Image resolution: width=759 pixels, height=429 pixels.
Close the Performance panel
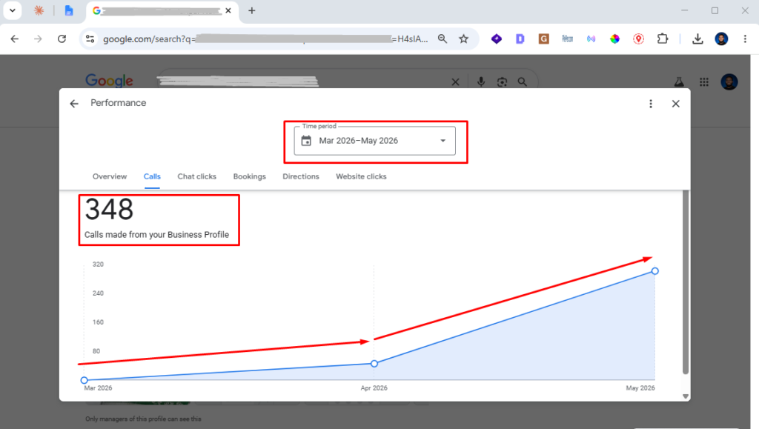676,104
